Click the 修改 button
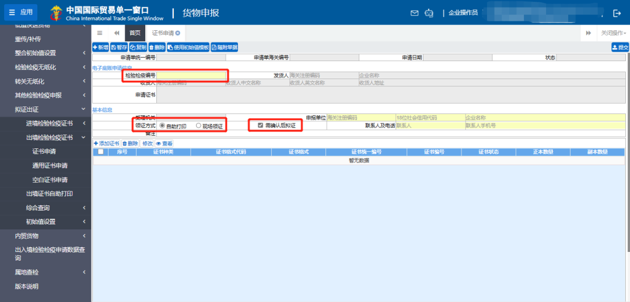The image size is (630, 302). click(148, 143)
